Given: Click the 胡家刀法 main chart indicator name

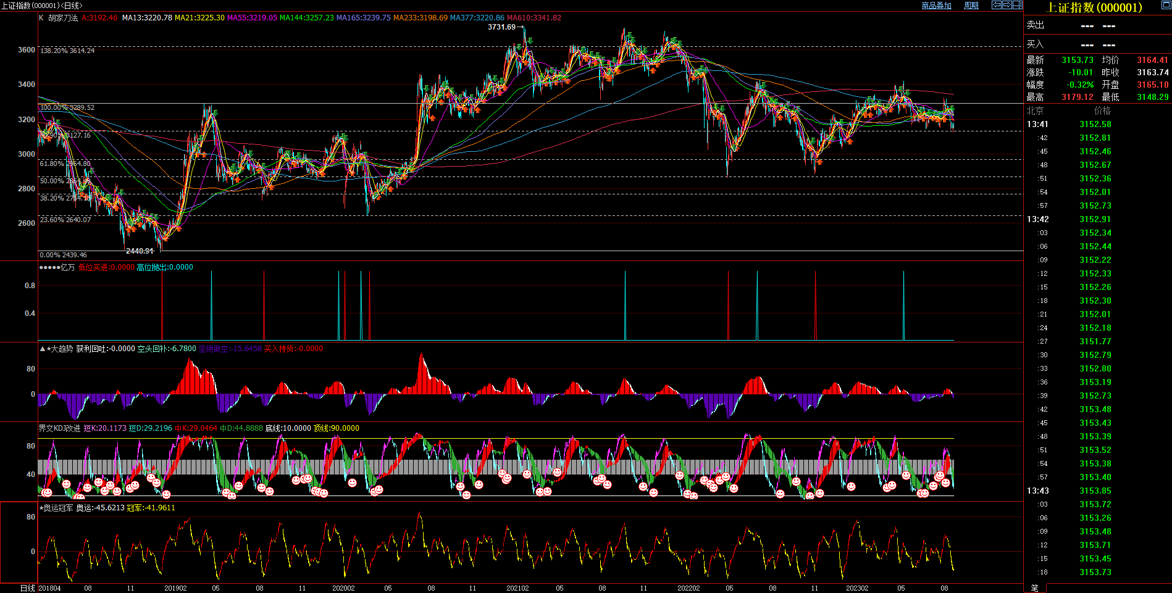Looking at the screenshot, I should (63, 18).
